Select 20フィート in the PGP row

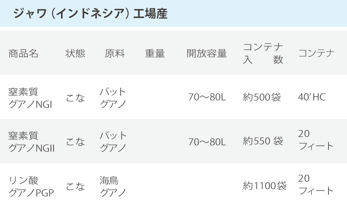(x=315, y=185)
